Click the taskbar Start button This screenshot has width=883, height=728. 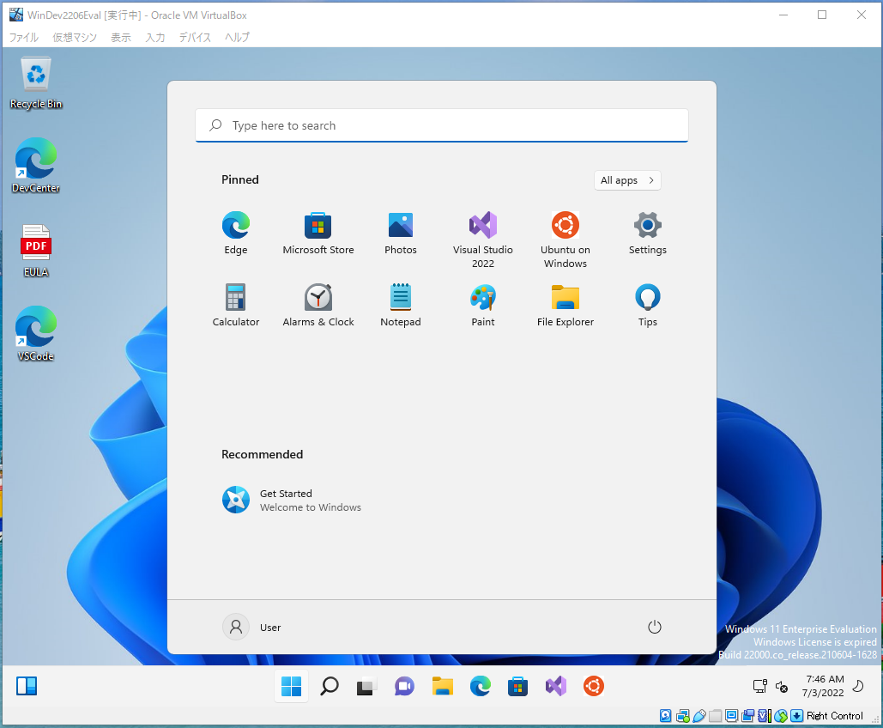point(291,686)
